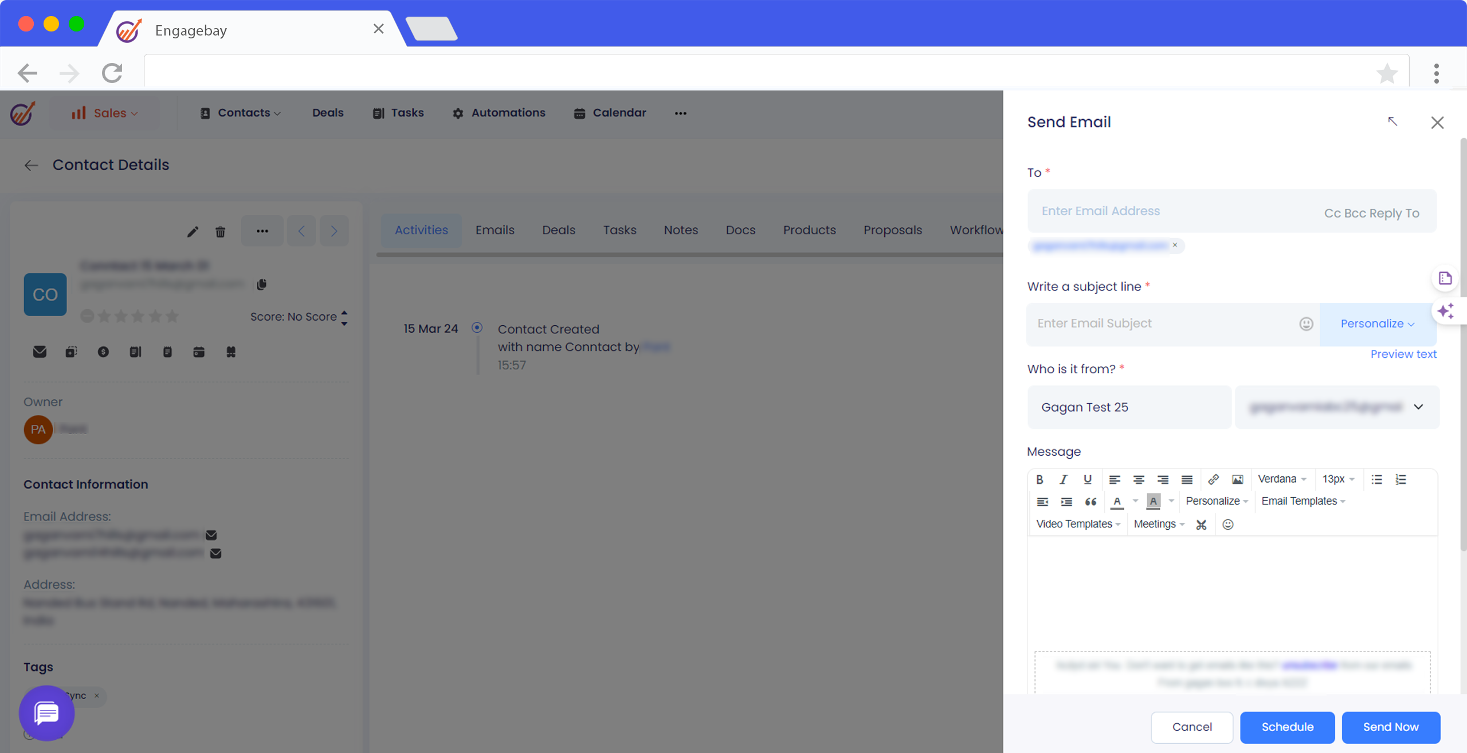Click the emoji icon in subject field
The image size is (1467, 753).
click(1306, 324)
